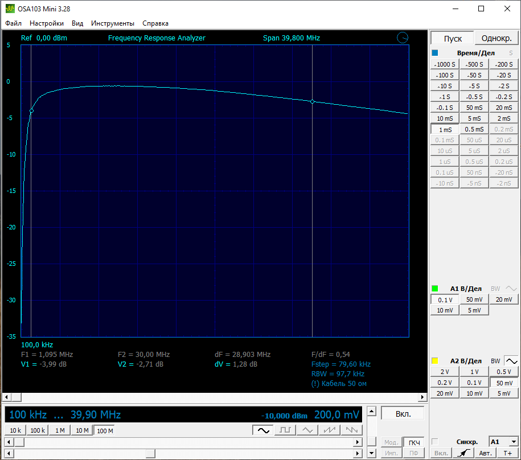Select the 100 k frequency range

pyautogui.click(x=38, y=430)
